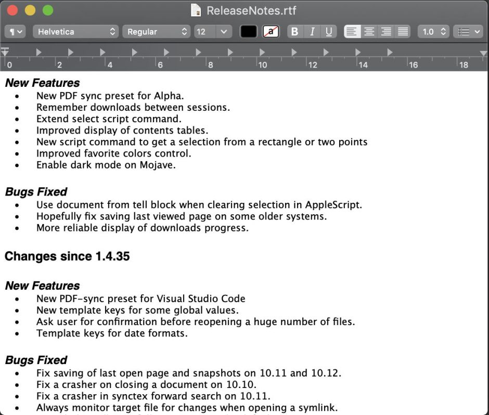Toggle bold formatting button
The image size is (489, 415).
tap(294, 32)
